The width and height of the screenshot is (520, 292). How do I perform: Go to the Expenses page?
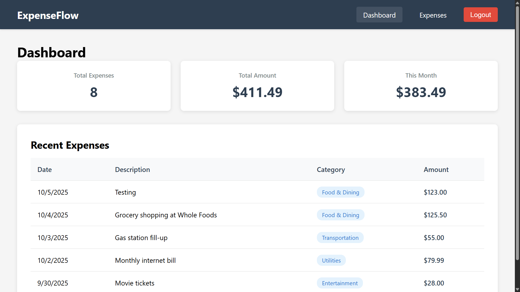(433, 15)
